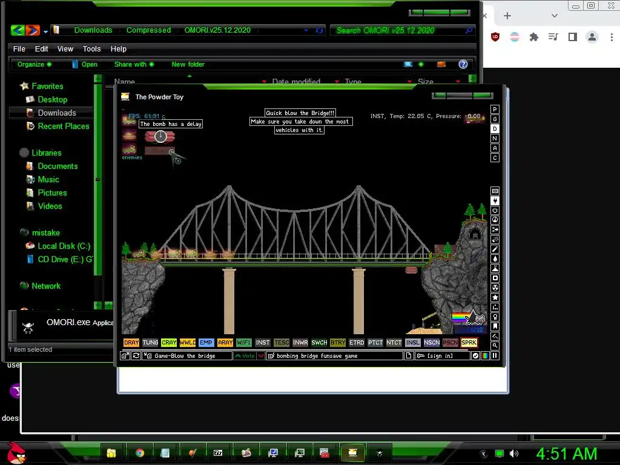Toggle the pause simulation button
Viewport: 620px width, 465px height.
(495, 356)
